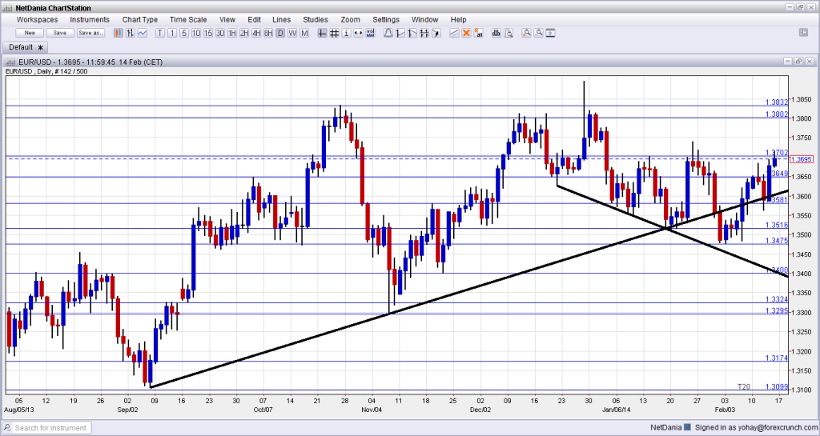Click the 1.3295 level label
The height and width of the screenshot is (436, 820).
coord(776,310)
